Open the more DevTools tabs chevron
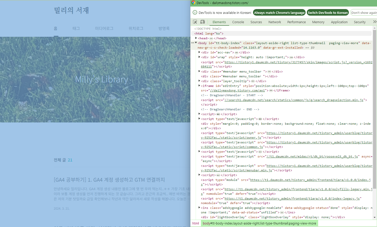The width and height of the screenshot is (377, 227). 375,22
